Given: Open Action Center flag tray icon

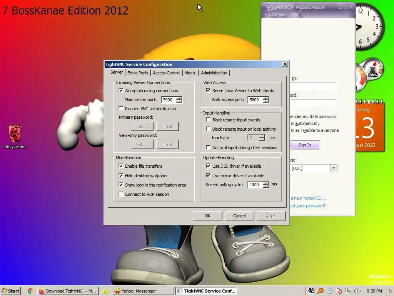Looking at the screenshot, I should pyautogui.click(x=339, y=291).
